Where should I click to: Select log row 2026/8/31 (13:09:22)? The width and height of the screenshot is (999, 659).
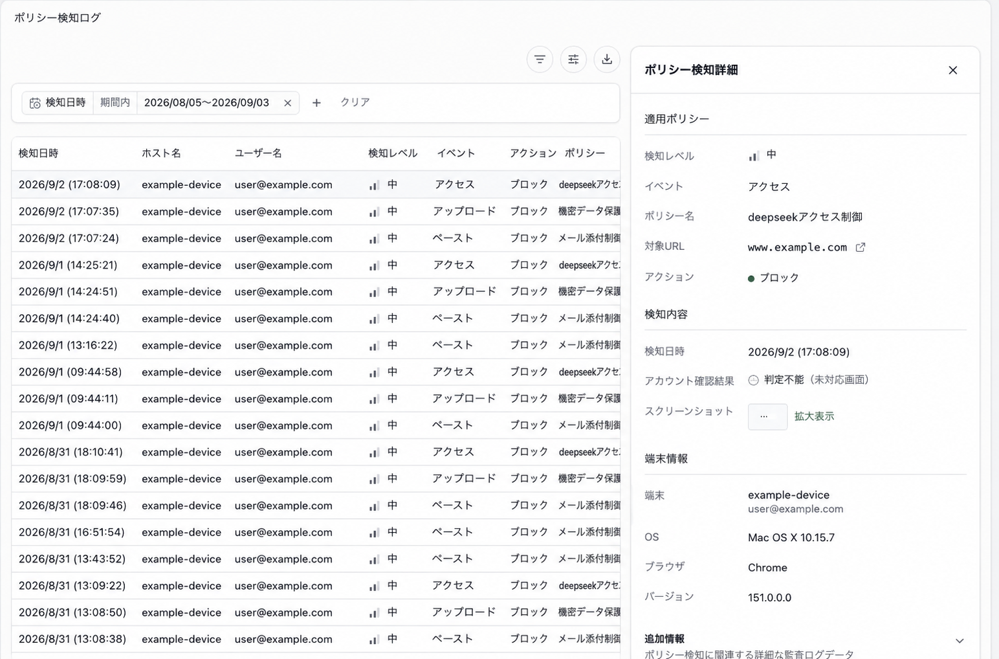316,586
